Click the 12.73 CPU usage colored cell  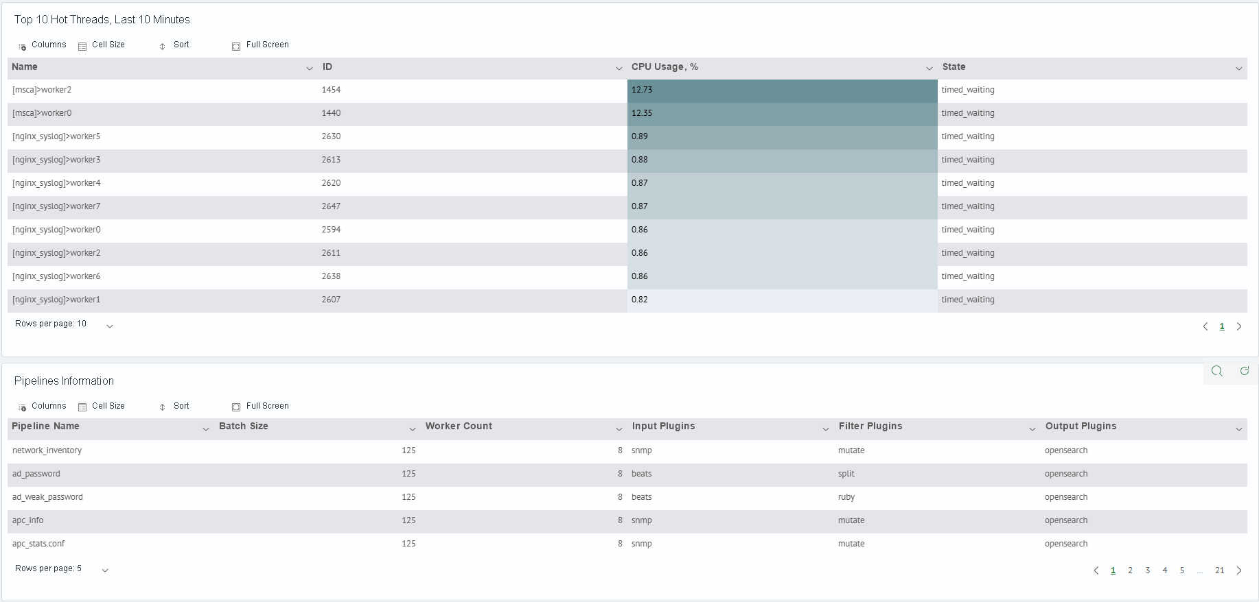(x=782, y=91)
